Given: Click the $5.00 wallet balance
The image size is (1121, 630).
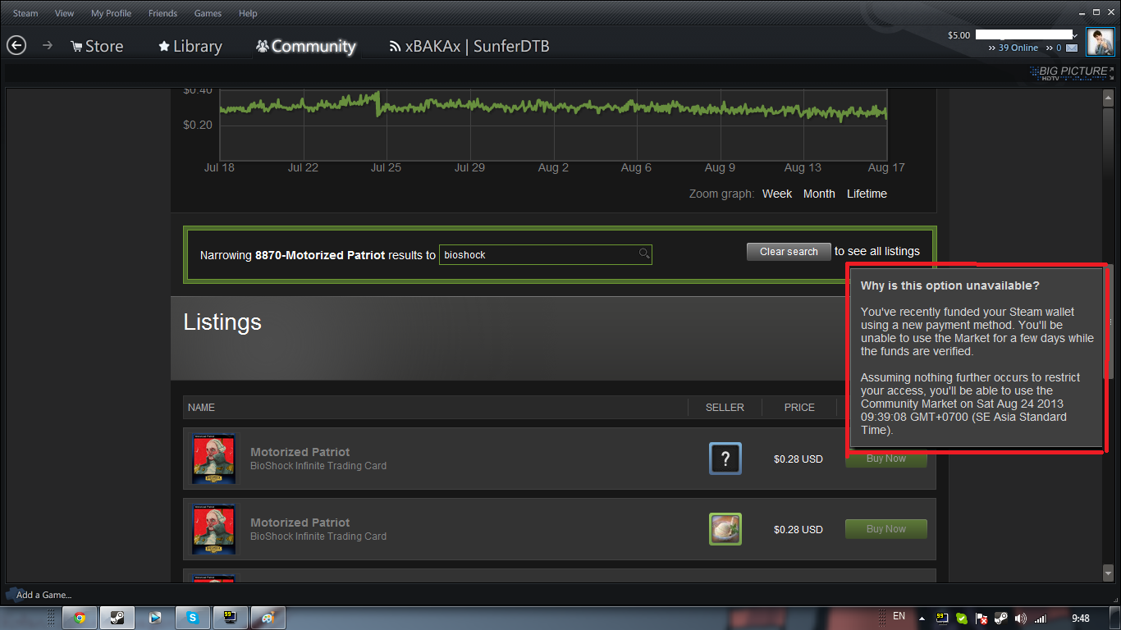Looking at the screenshot, I should click(x=959, y=35).
